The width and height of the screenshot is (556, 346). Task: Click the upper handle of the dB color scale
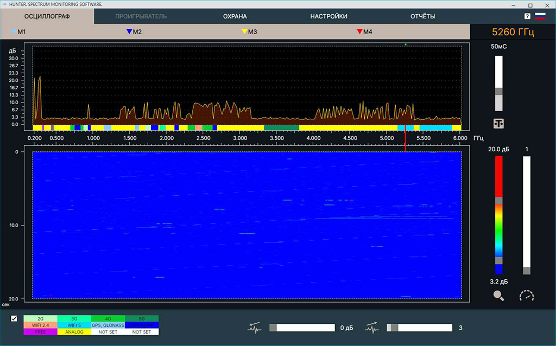(498, 201)
